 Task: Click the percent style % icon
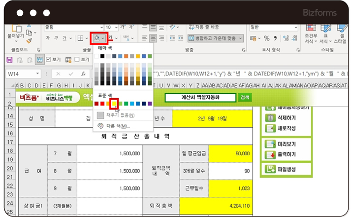266,38
